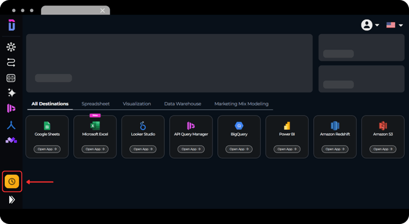Click the 'BigQuery' card label

(x=239, y=135)
